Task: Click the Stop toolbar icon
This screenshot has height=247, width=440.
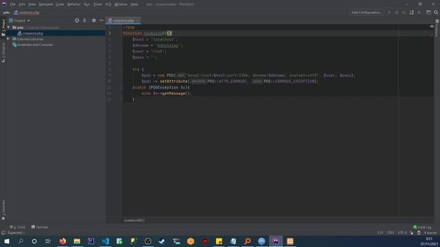Action: pyautogui.click(x=419, y=12)
